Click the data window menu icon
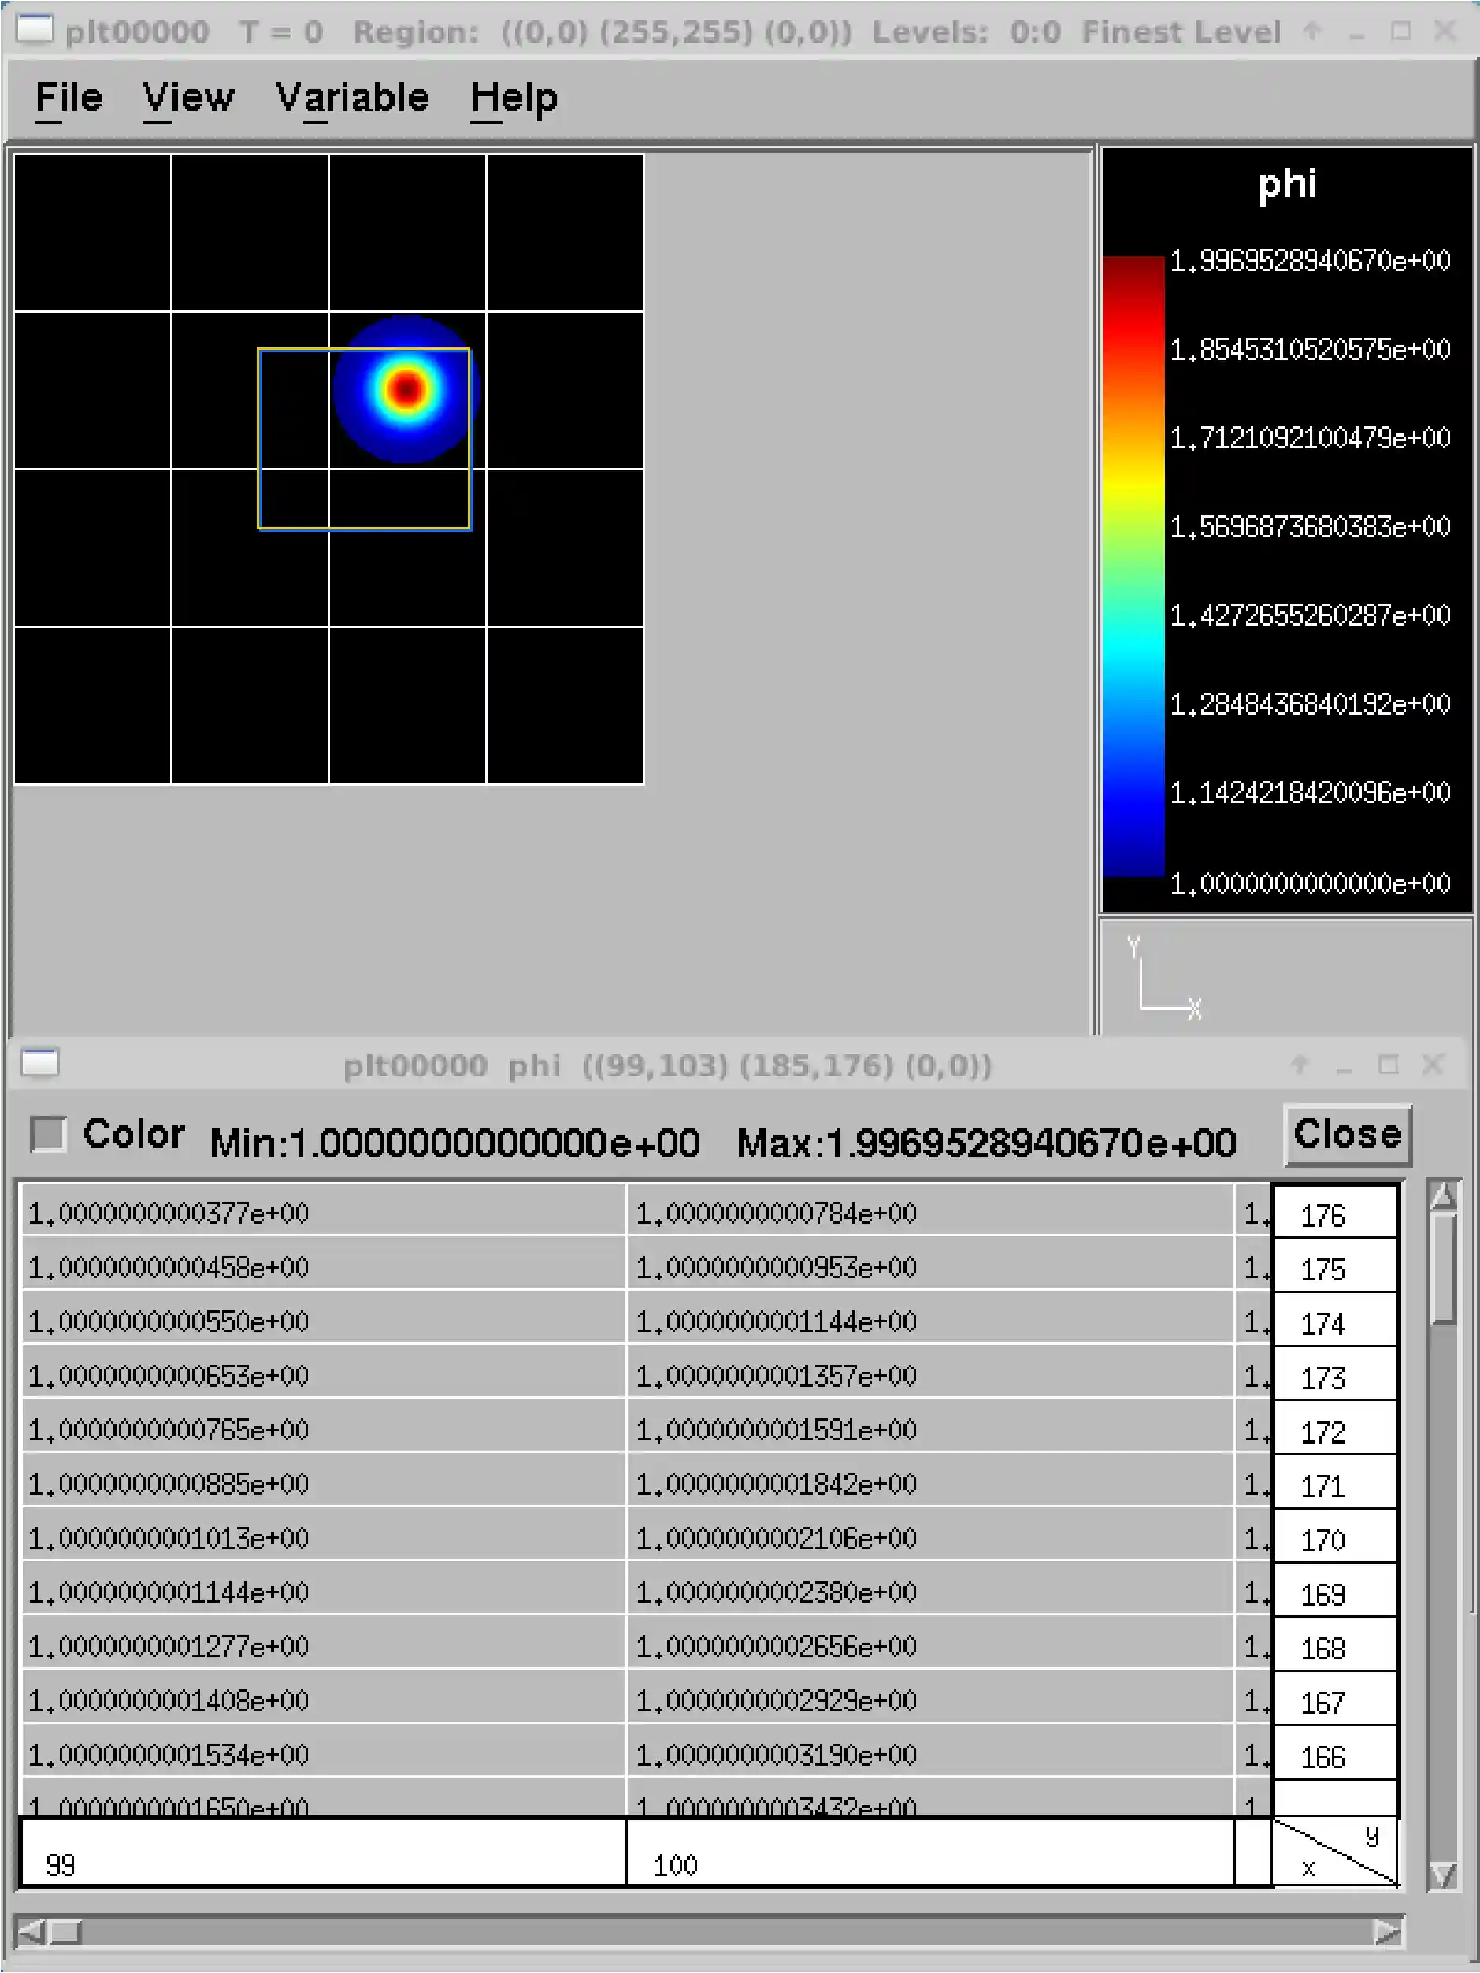 (x=40, y=1063)
